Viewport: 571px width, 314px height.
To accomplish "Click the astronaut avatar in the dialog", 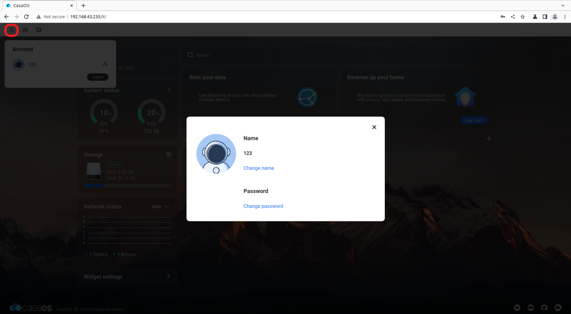I will click(x=216, y=154).
